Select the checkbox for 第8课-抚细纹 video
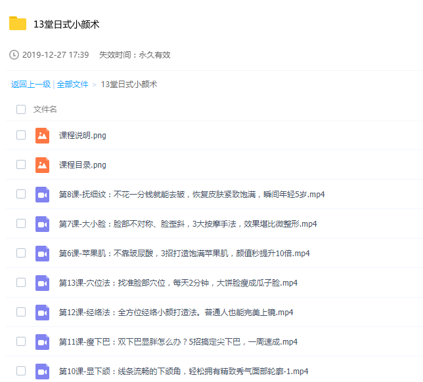 coord(21,194)
